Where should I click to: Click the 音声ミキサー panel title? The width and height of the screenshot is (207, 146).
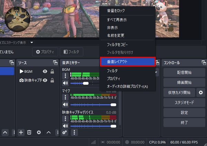pos(71,63)
